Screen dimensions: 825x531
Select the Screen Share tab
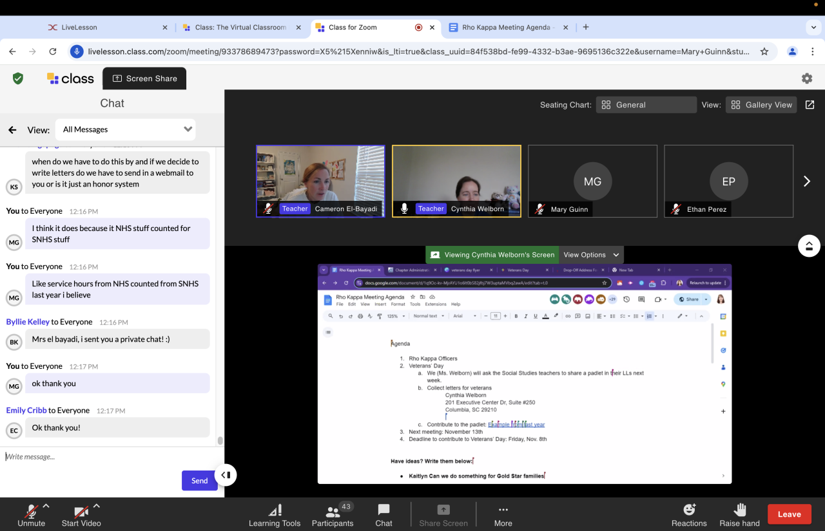144,79
